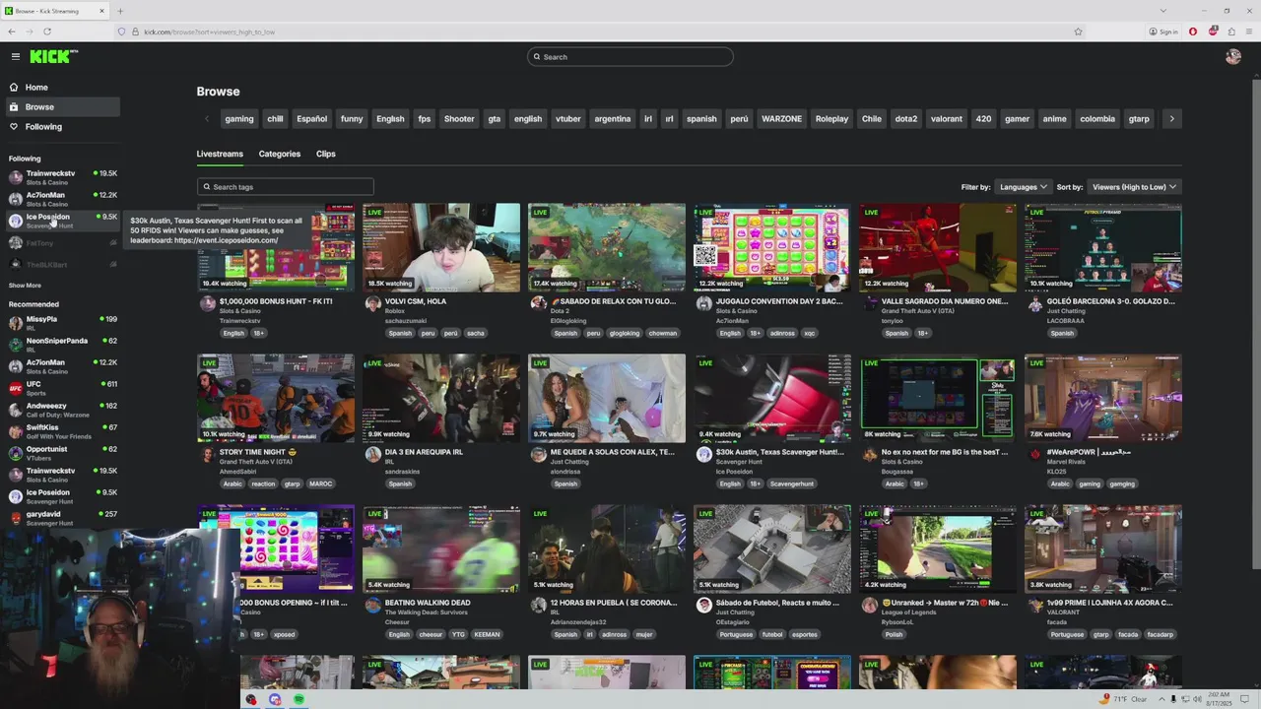Open a new browser tab
This screenshot has width=1261, height=709.
(x=120, y=11)
